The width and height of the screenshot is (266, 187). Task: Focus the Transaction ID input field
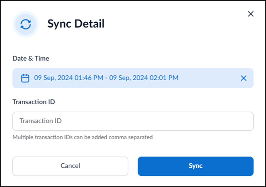coord(133,121)
